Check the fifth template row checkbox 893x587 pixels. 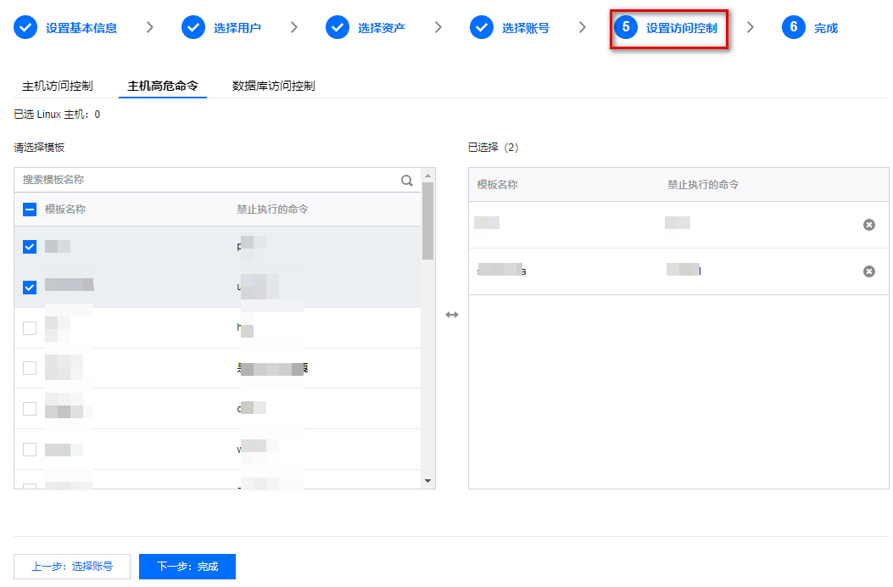click(30, 409)
